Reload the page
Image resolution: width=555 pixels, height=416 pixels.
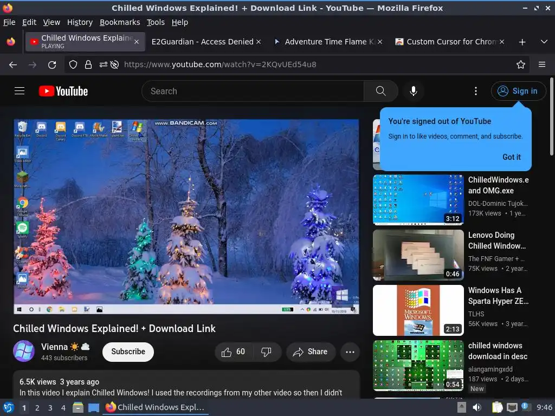[x=52, y=64]
